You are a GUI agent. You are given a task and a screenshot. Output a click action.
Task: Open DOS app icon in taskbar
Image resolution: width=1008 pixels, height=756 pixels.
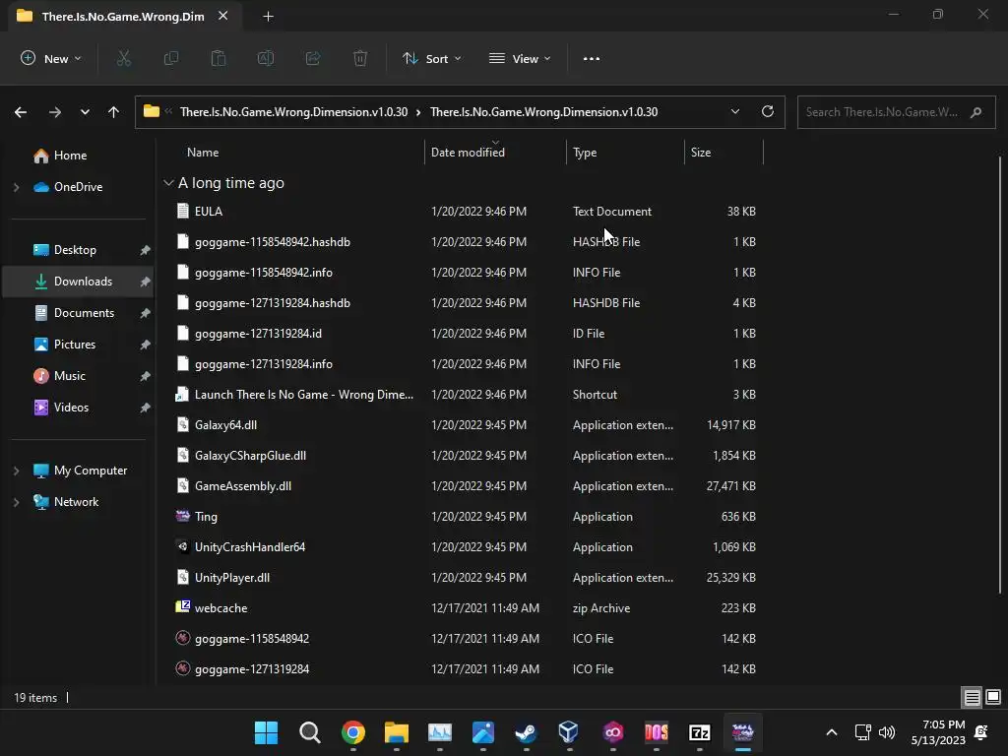pos(656,732)
